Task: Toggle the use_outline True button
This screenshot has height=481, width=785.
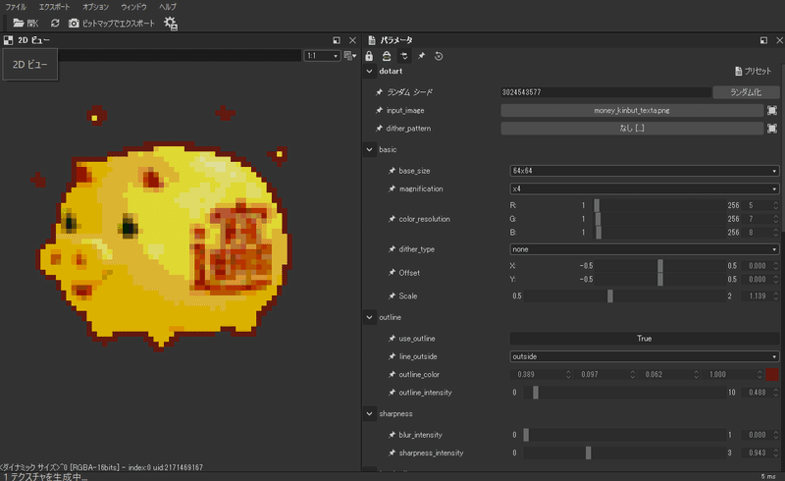Action: click(645, 339)
